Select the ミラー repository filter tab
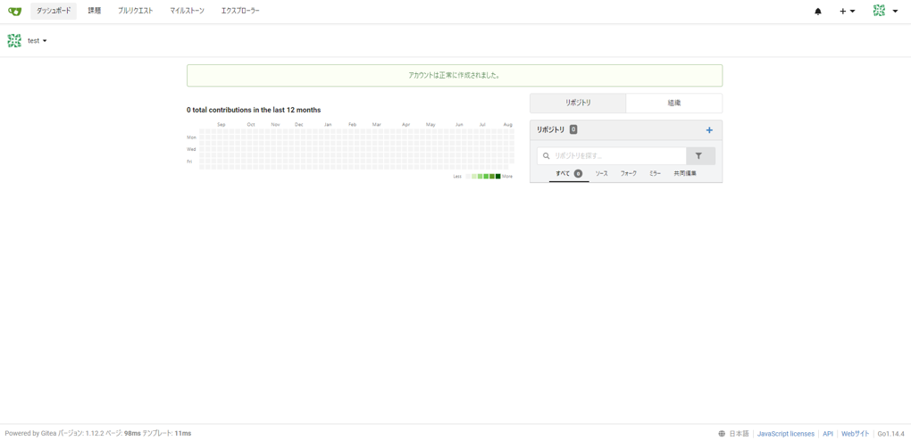 (x=655, y=174)
